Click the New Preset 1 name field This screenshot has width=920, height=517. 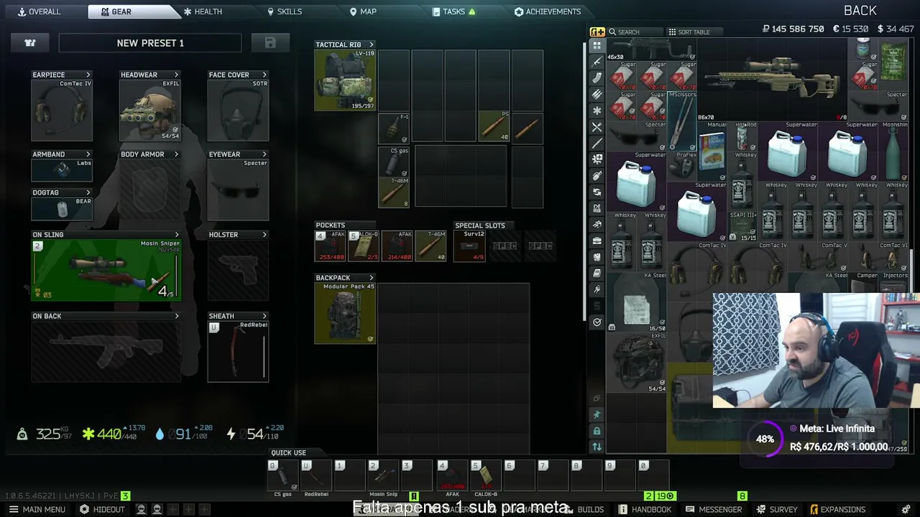[150, 43]
